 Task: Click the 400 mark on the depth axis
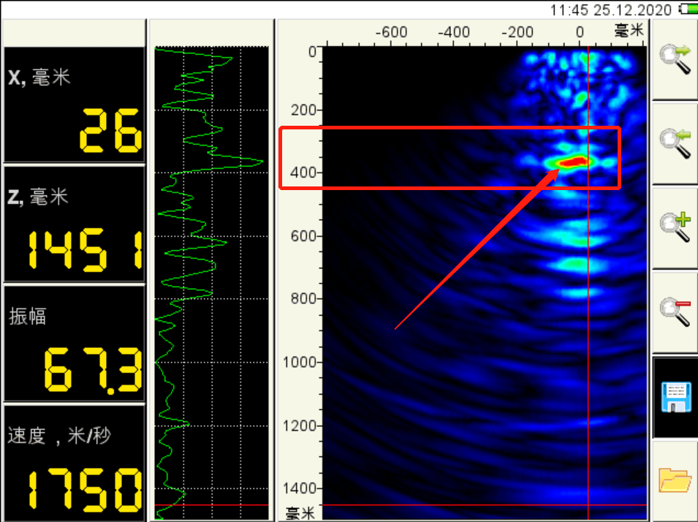301,173
